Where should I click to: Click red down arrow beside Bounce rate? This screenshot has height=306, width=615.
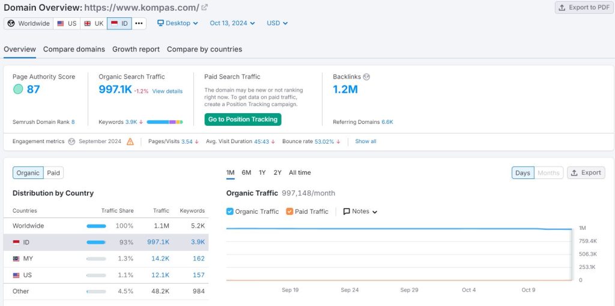(338, 142)
